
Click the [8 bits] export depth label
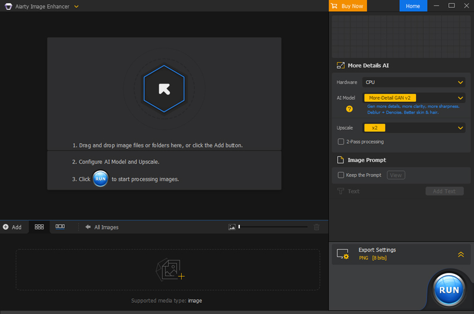[x=379, y=258]
